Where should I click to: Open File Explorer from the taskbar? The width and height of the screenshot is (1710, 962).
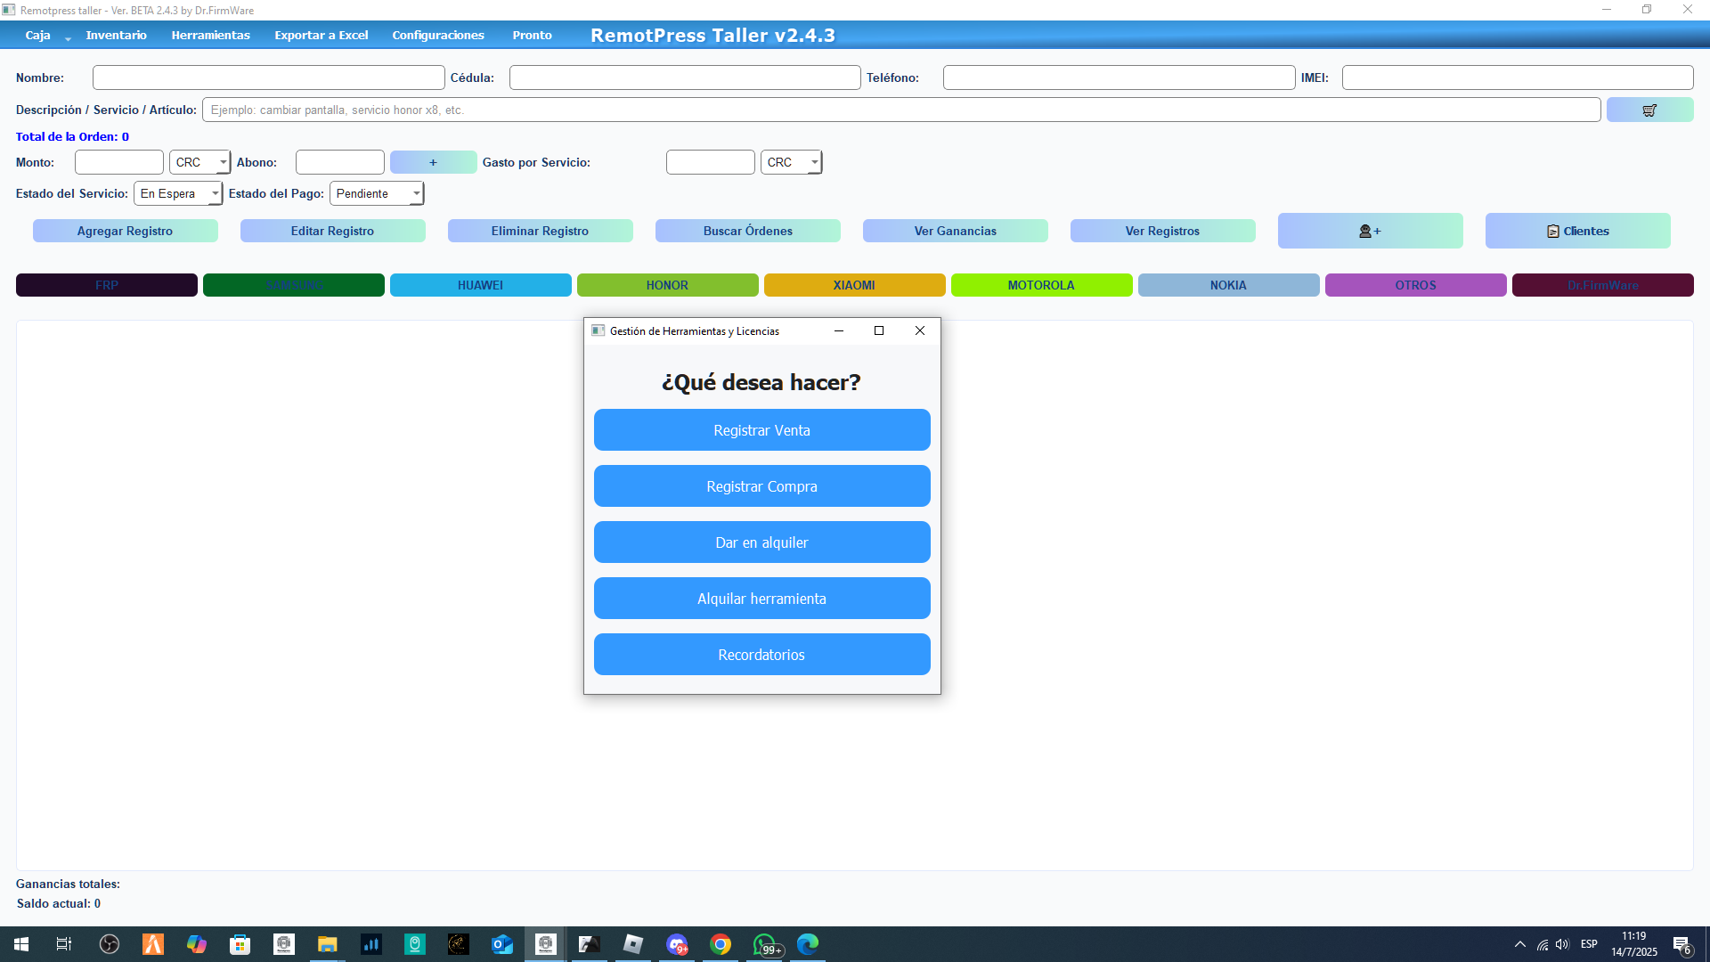pos(327,944)
